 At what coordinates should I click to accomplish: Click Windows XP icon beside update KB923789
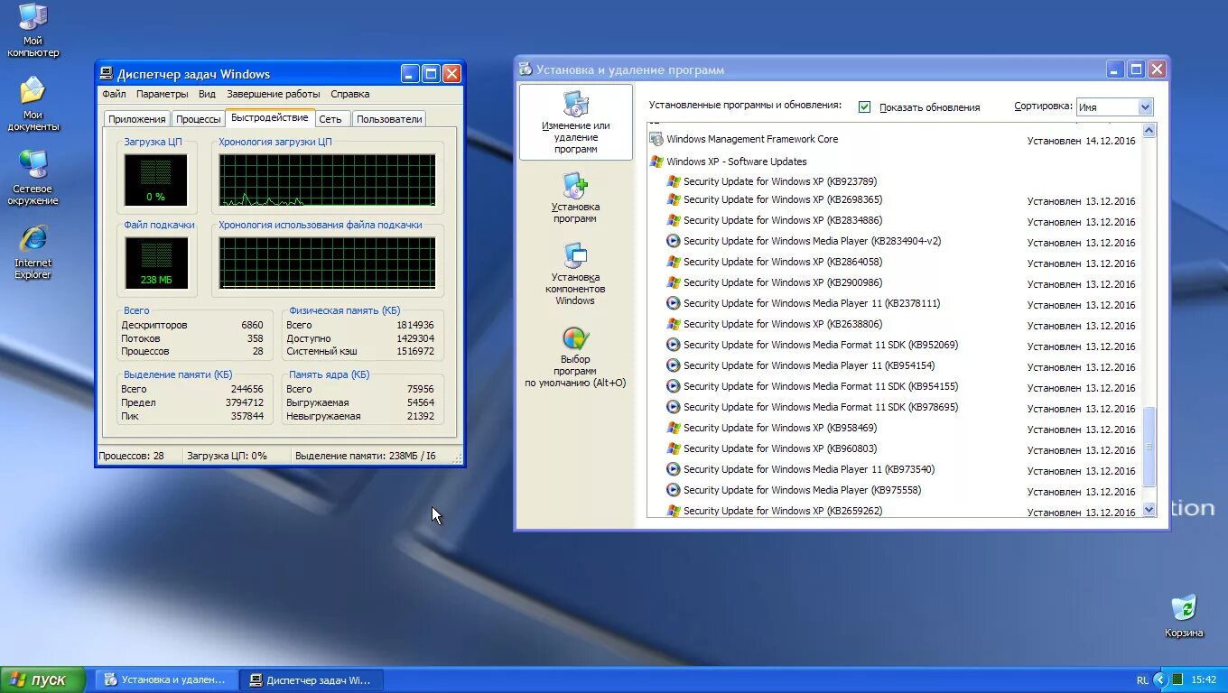(672, 180)
